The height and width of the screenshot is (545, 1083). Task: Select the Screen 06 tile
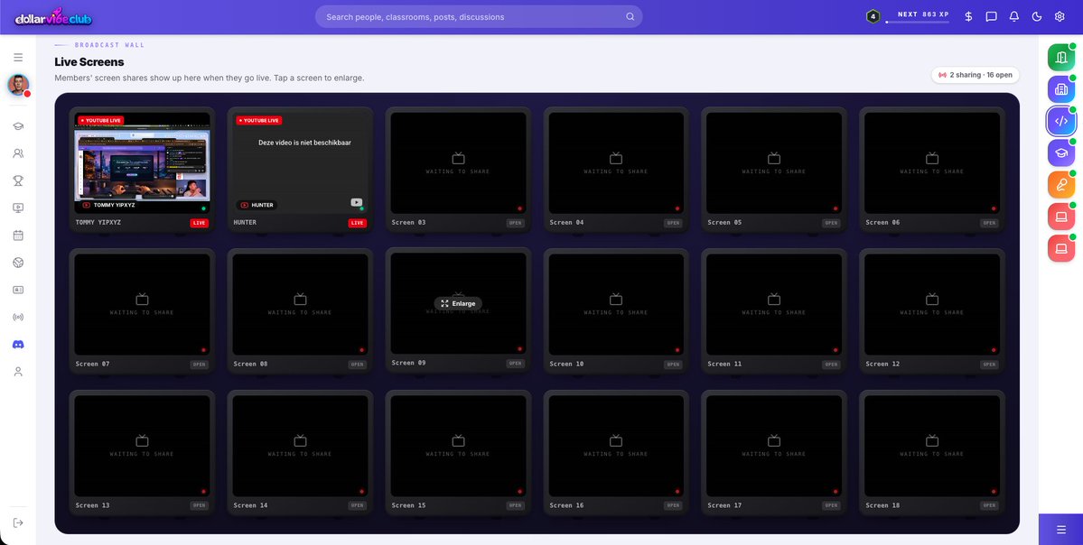932,169
